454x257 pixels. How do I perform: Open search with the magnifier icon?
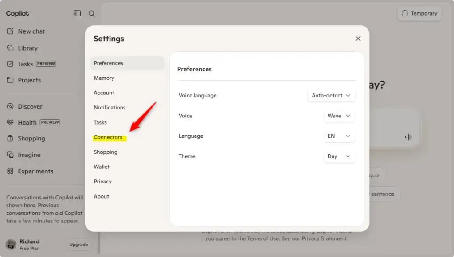(x=92, y=13)
